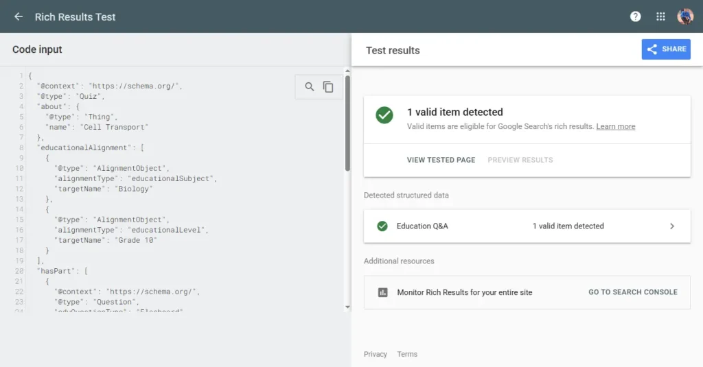Click the "about": { code line

click(x=58, y=106)
